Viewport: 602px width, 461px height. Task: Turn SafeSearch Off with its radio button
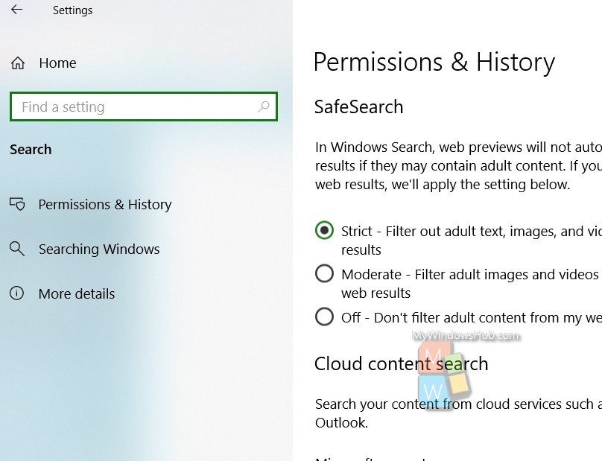(324, 317)
